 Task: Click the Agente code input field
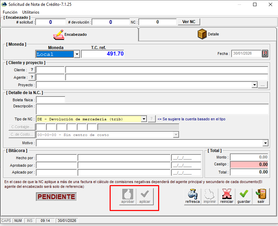click(x=50, y=77)
